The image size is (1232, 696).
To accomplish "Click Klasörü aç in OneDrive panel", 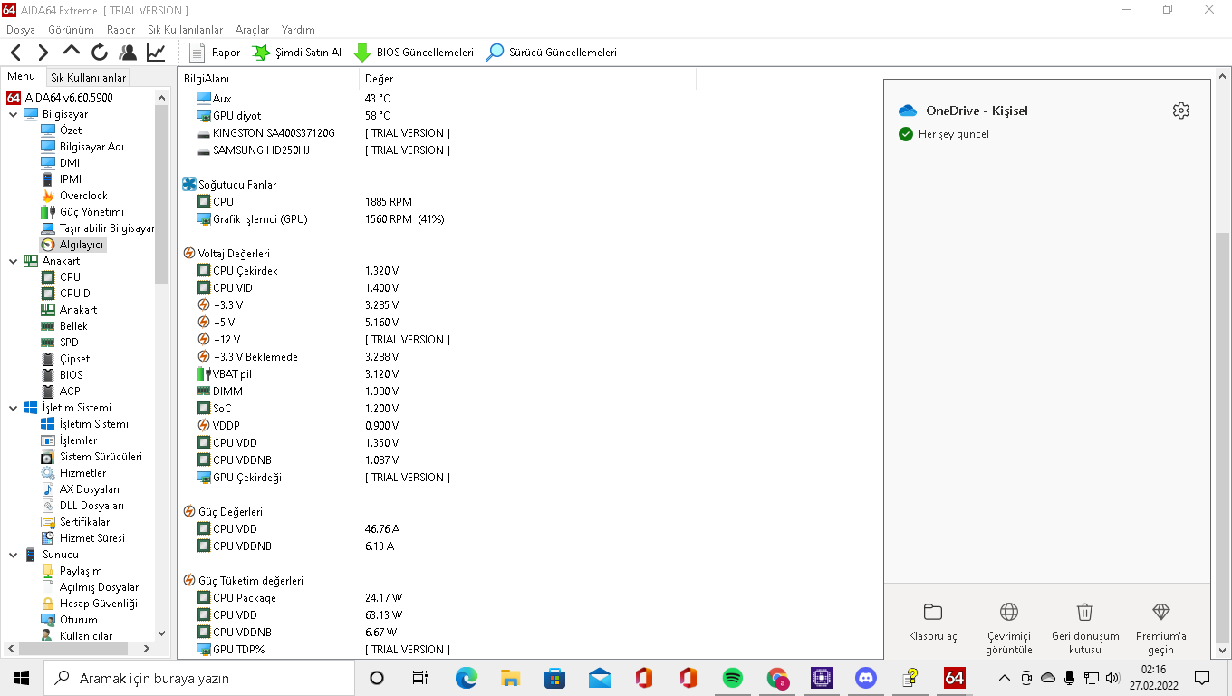I will tap(932, 623).
